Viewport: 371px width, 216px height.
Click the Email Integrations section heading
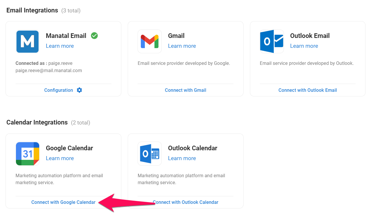[32, 10]
